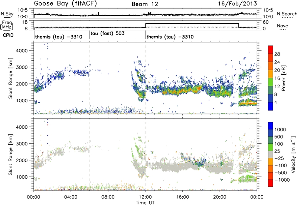Click the 'Power [dB]' colorbar title
Screen dimensions: 297x205
(283, 78)
